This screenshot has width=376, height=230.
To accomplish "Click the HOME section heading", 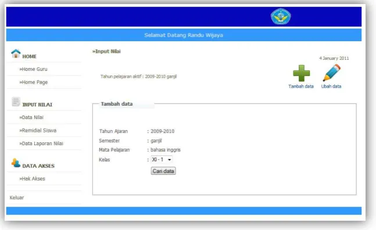I will click(x=30, y=56).
